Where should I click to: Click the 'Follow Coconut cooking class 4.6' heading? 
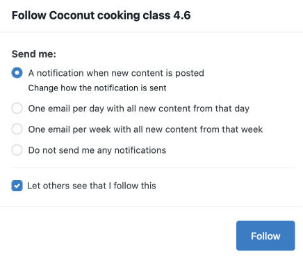pyautogui.click(x=101, y=15)
